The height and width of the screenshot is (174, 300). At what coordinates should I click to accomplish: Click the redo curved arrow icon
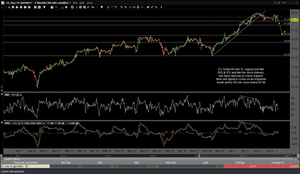(92, 7)
